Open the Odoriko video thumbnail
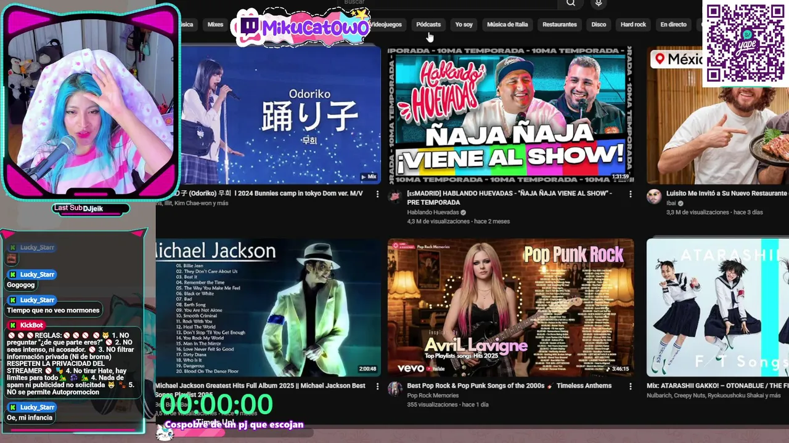The height and width of the screenshot is (443, 789). pyautogui.click(x=280, y=115)
